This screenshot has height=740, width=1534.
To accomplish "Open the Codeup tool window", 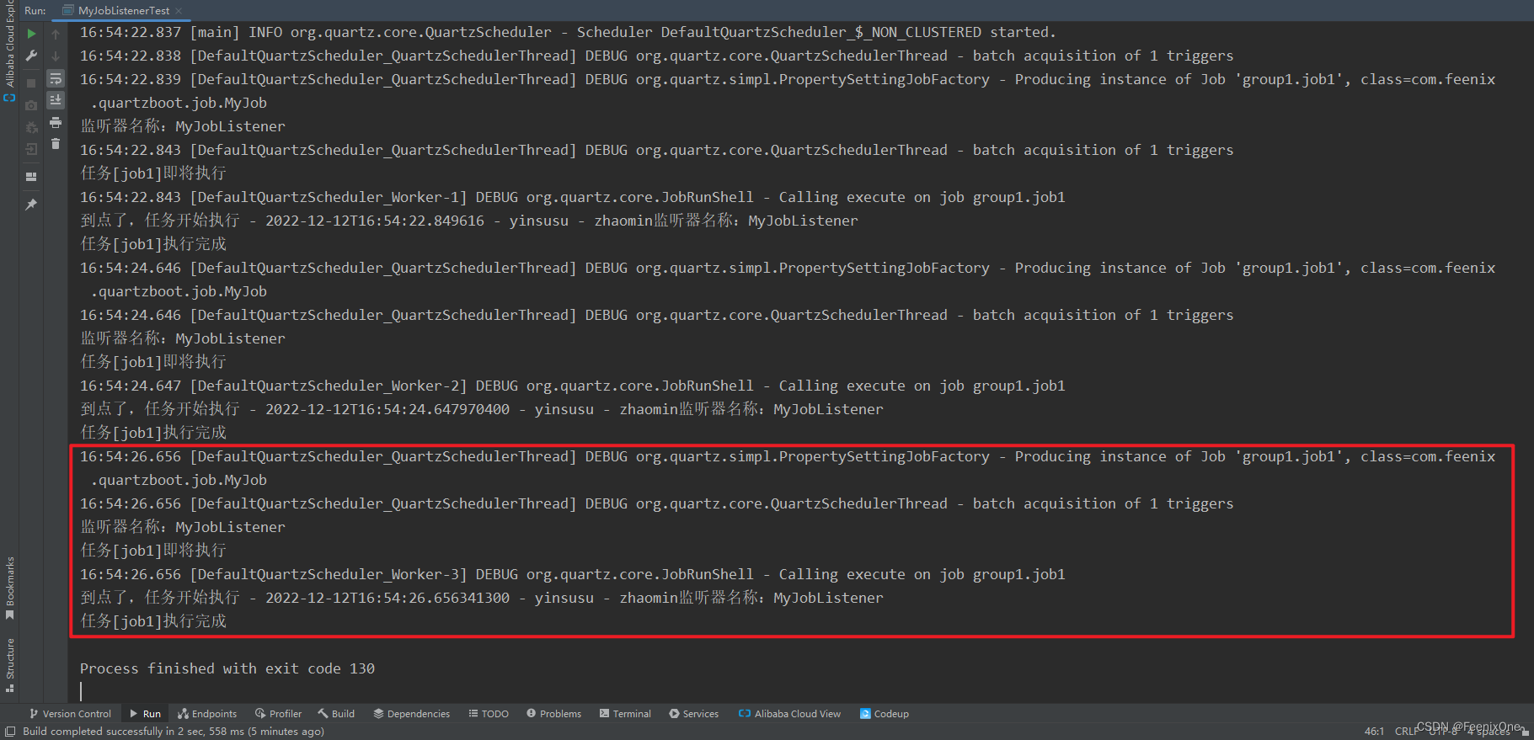I will coord(885,714).
